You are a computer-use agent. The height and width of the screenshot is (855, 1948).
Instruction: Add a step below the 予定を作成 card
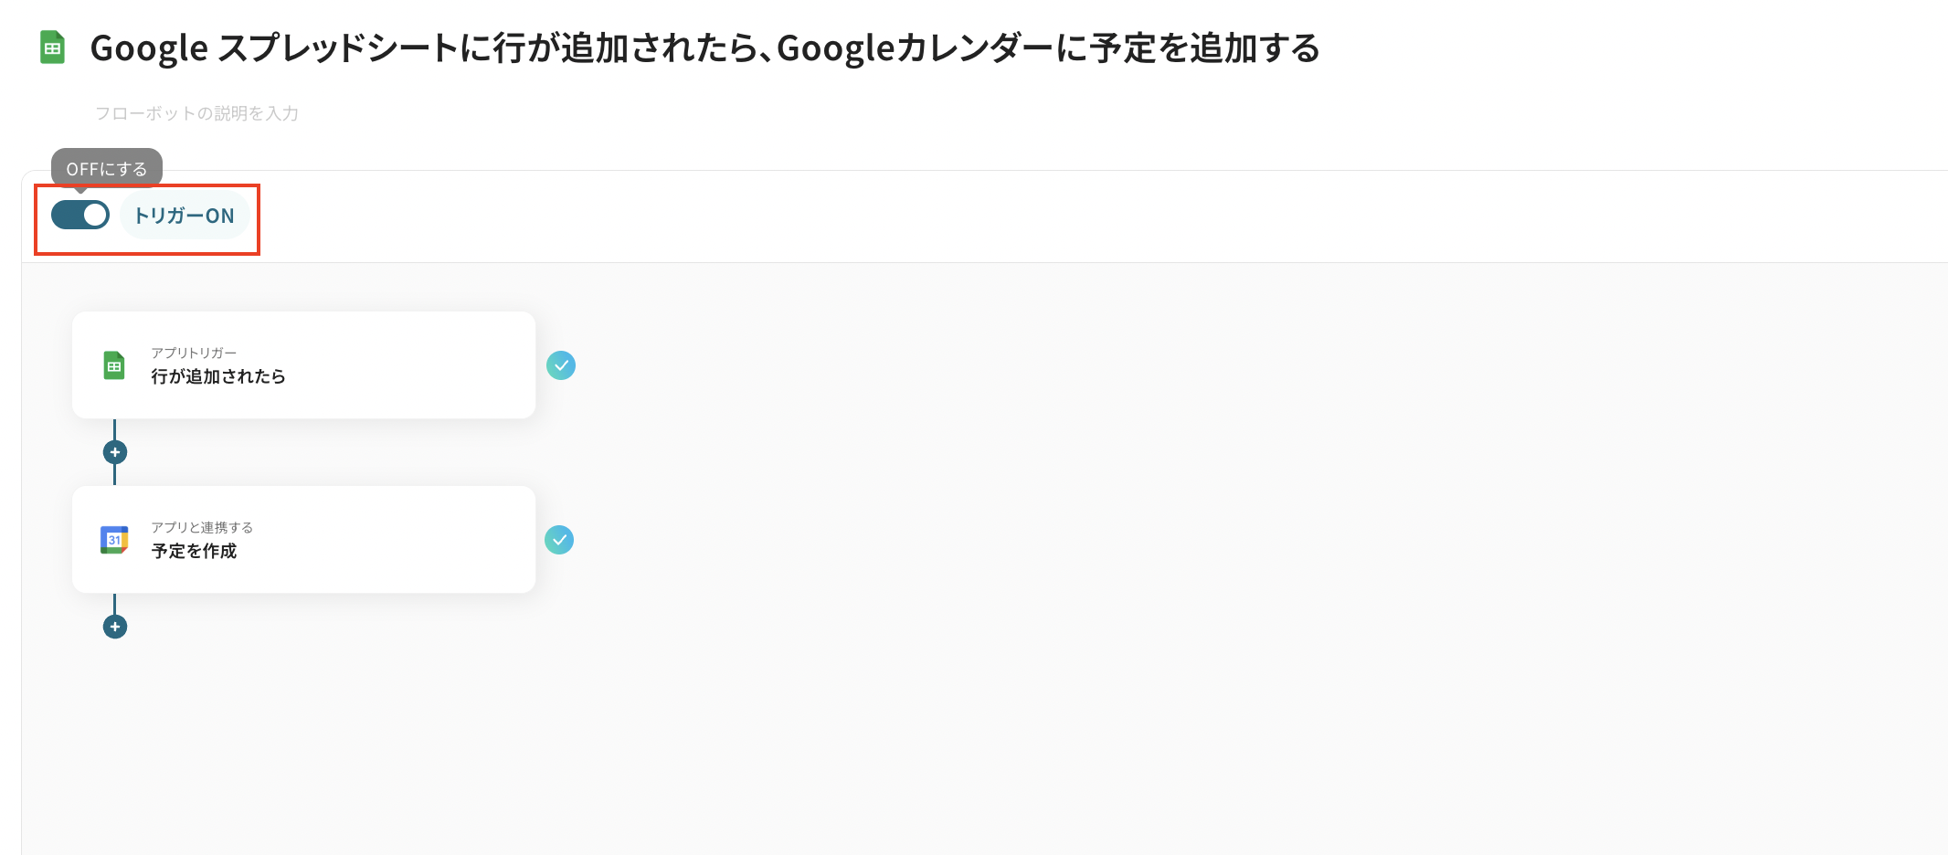(x=115, y=627)
